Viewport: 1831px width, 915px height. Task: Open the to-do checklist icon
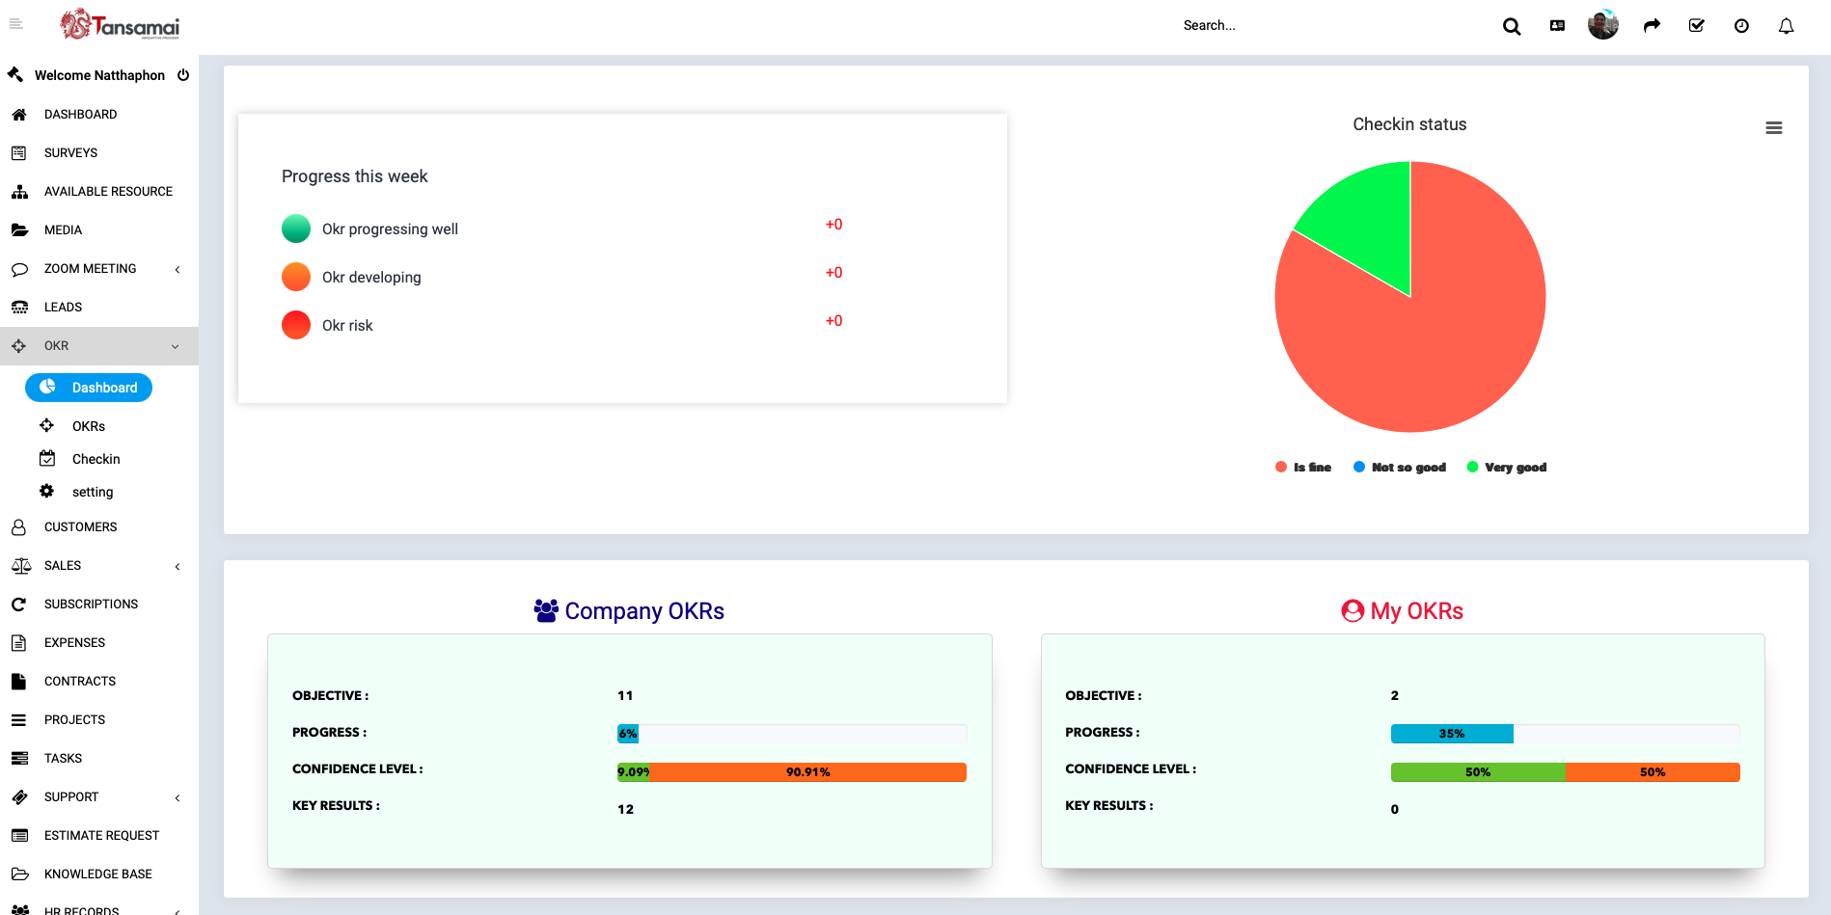click(1696, 26)
